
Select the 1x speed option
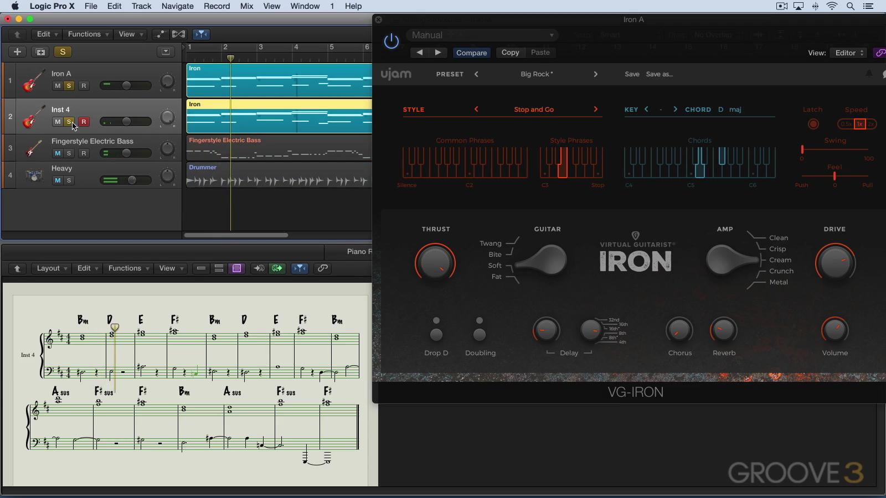click(x=859, y=124)
